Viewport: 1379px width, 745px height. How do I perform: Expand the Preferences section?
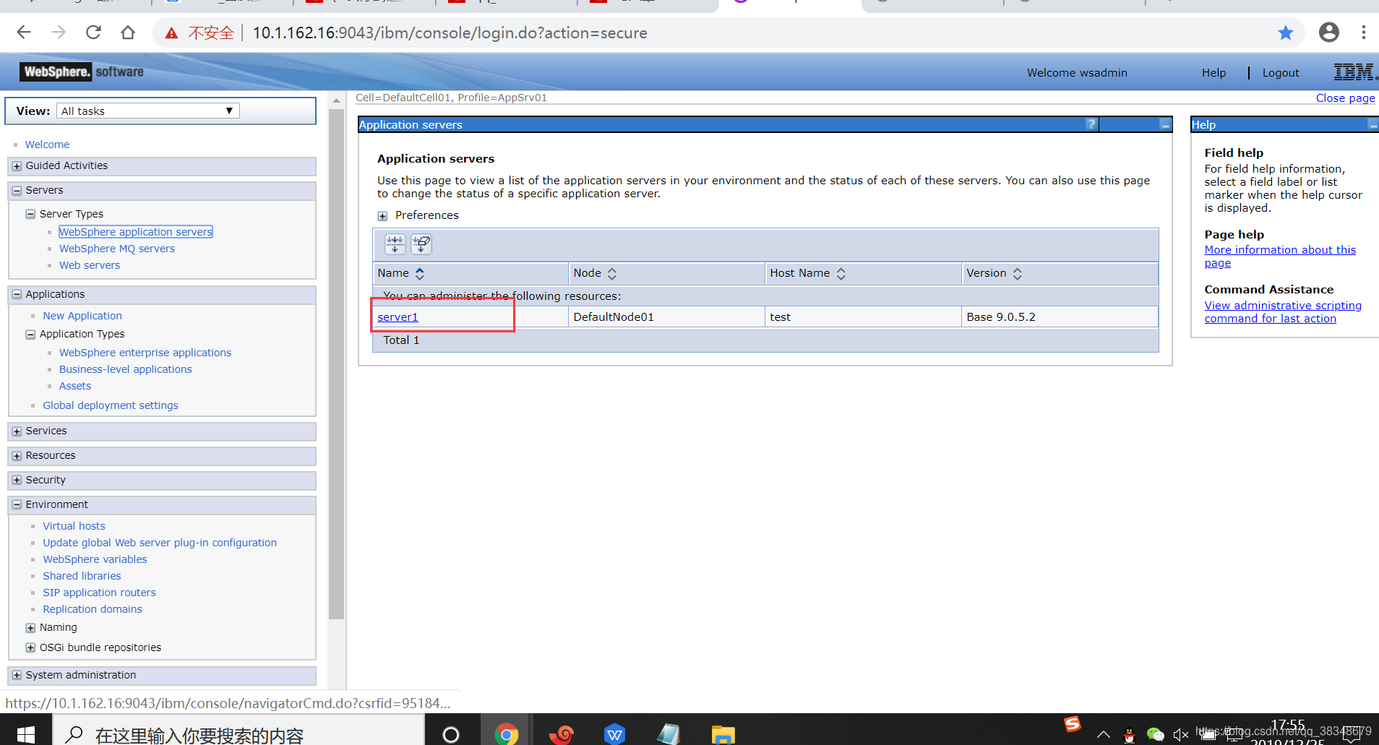[382, 216]
